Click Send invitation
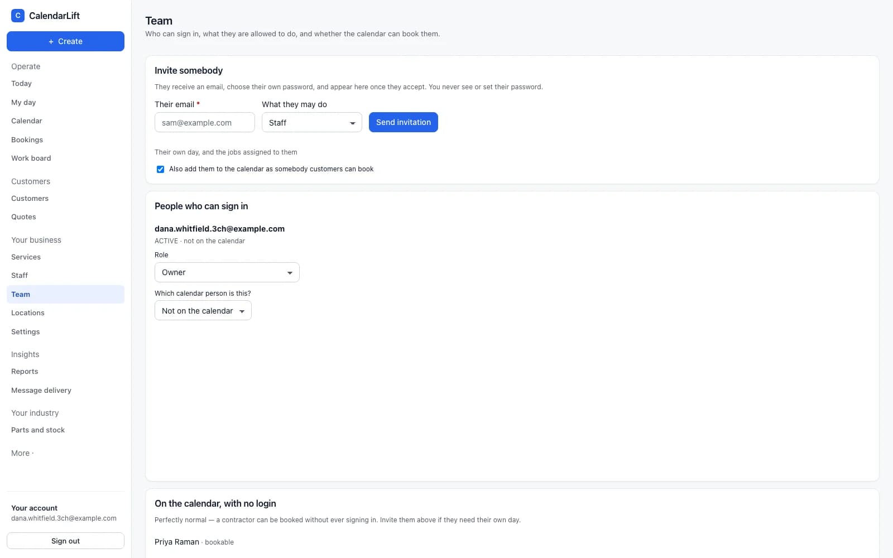The image size is (893, 558). 404,122
